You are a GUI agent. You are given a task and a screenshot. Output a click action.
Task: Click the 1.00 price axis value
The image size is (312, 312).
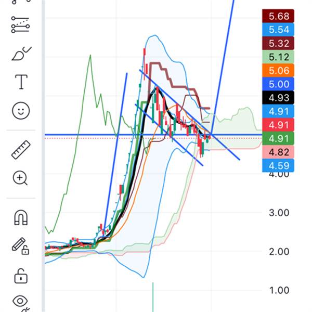(279, 291)
